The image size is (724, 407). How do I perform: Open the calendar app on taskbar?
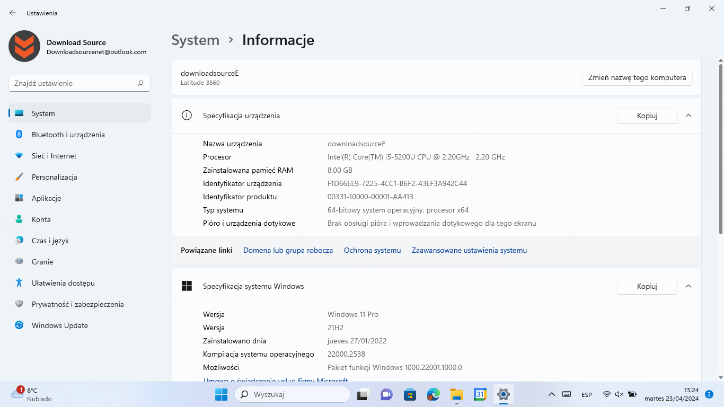480,394
